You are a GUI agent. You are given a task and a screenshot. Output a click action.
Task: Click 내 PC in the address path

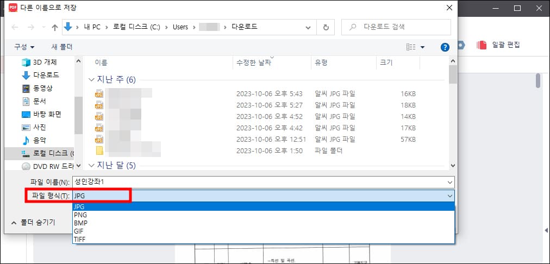pos(92,27)
